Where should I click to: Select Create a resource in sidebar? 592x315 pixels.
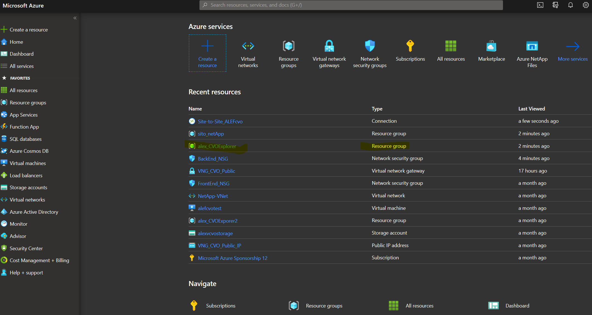point(28,29)
